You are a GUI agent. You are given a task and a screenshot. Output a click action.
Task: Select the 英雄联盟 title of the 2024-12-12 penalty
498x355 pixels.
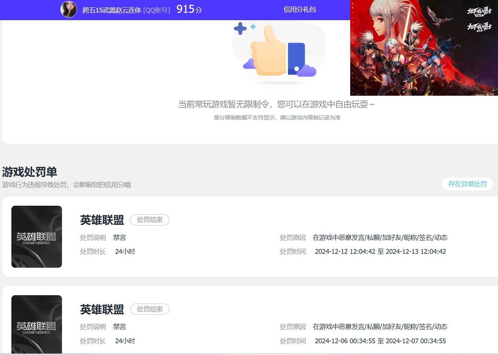pyautogui.click(x=102, y=220)
